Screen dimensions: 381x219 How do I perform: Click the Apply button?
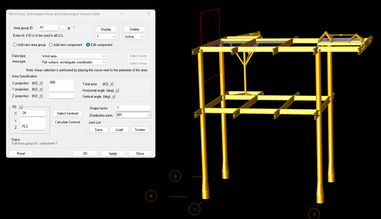(x=113, y=153)
